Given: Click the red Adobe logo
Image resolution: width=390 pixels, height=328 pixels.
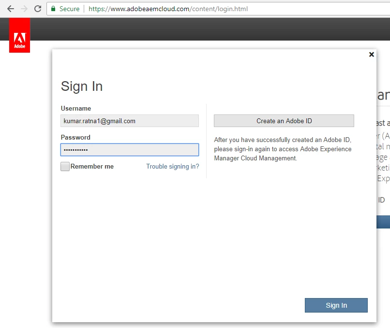Looking at the screenshot, I should point(20,35).
